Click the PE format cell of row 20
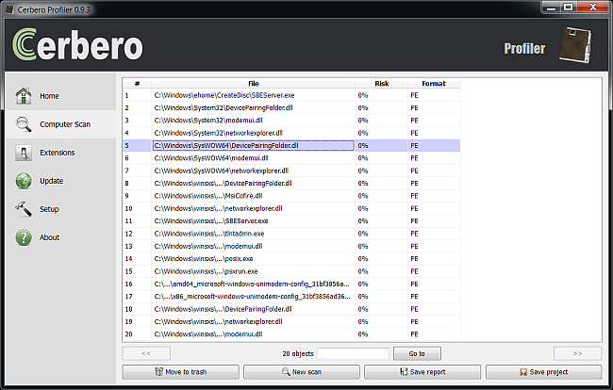The width and height of the screenshot is (613, 390). [434, 334]
